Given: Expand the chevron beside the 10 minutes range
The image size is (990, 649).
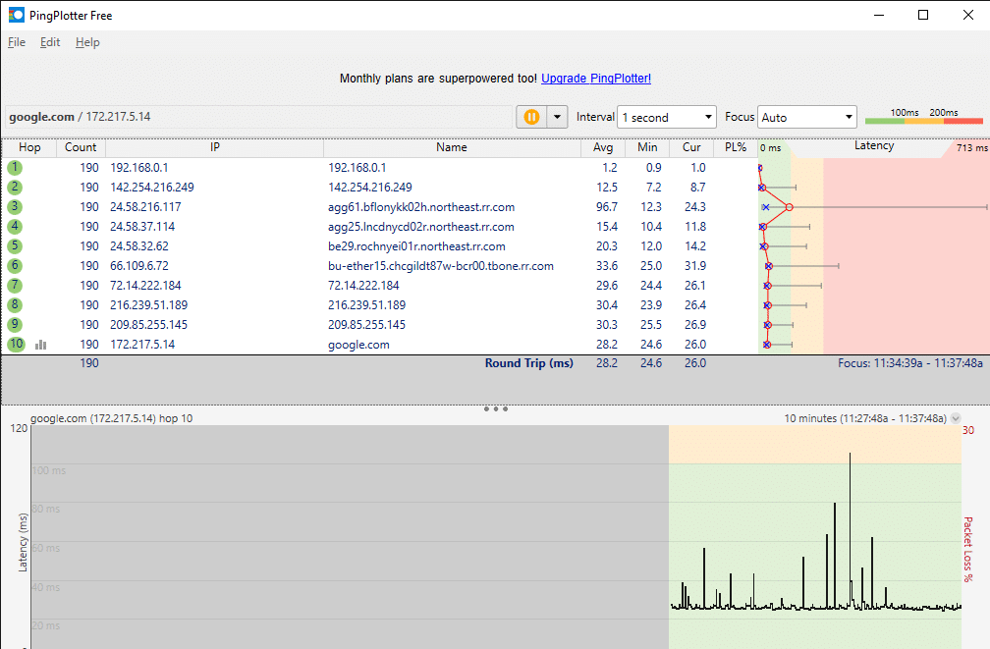Looking at the screenshot, I should [956, 417].
